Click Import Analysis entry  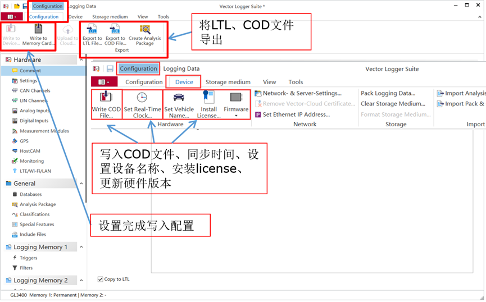point(461,93)
